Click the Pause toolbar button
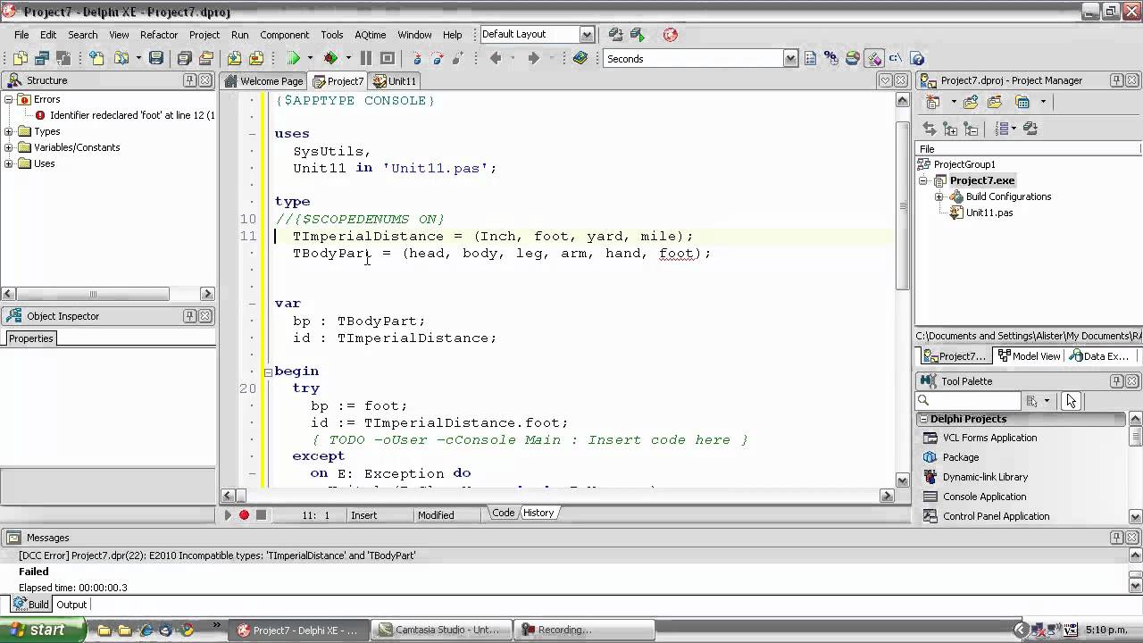 (366, 58)
